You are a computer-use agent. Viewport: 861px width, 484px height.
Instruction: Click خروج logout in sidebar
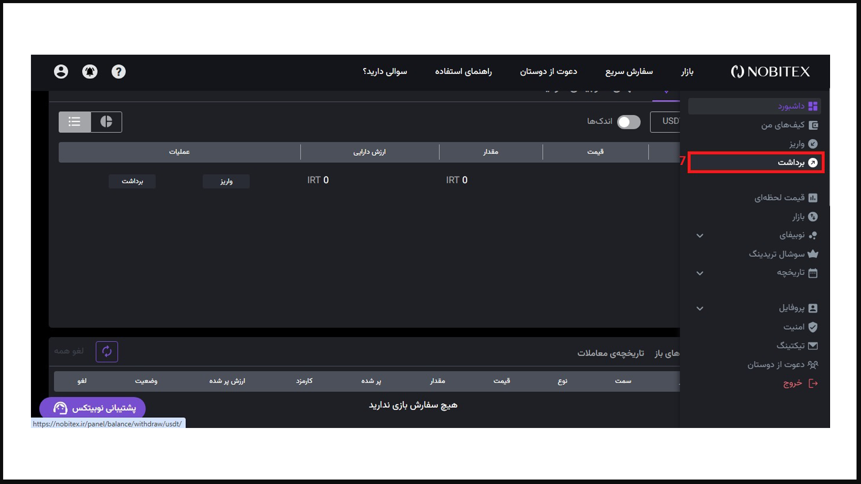coord(800,384)
